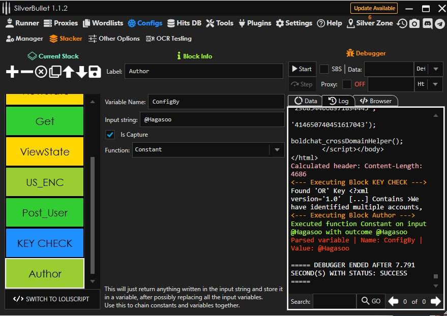Image resolution: width=447 pixels, height=316 pixels.
Task: Click the Input string field
Action: [x=211, y=120]
